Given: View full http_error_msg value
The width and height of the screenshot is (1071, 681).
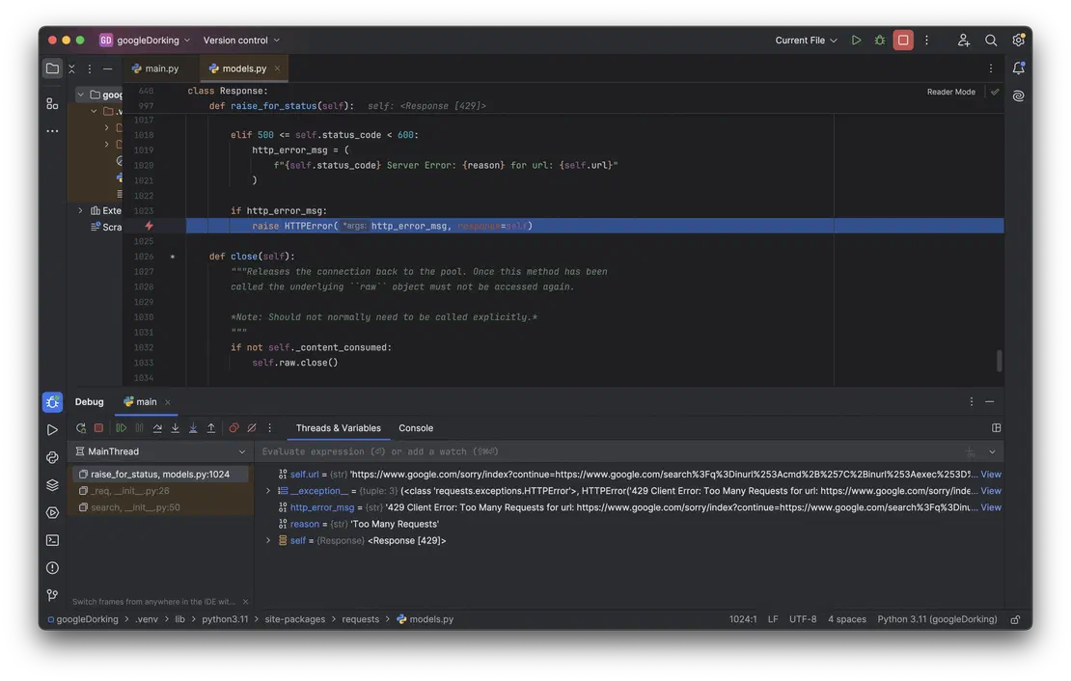Looking at the screenshot, I should (990, 507).
